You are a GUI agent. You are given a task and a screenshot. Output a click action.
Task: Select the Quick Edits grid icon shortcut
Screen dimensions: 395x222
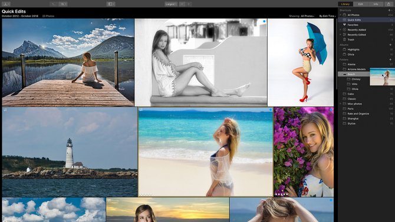pos(344,19)
